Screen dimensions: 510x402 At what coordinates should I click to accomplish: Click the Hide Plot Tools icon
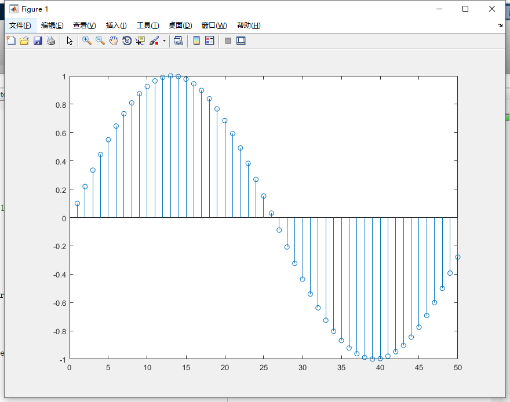click(228, 41)
